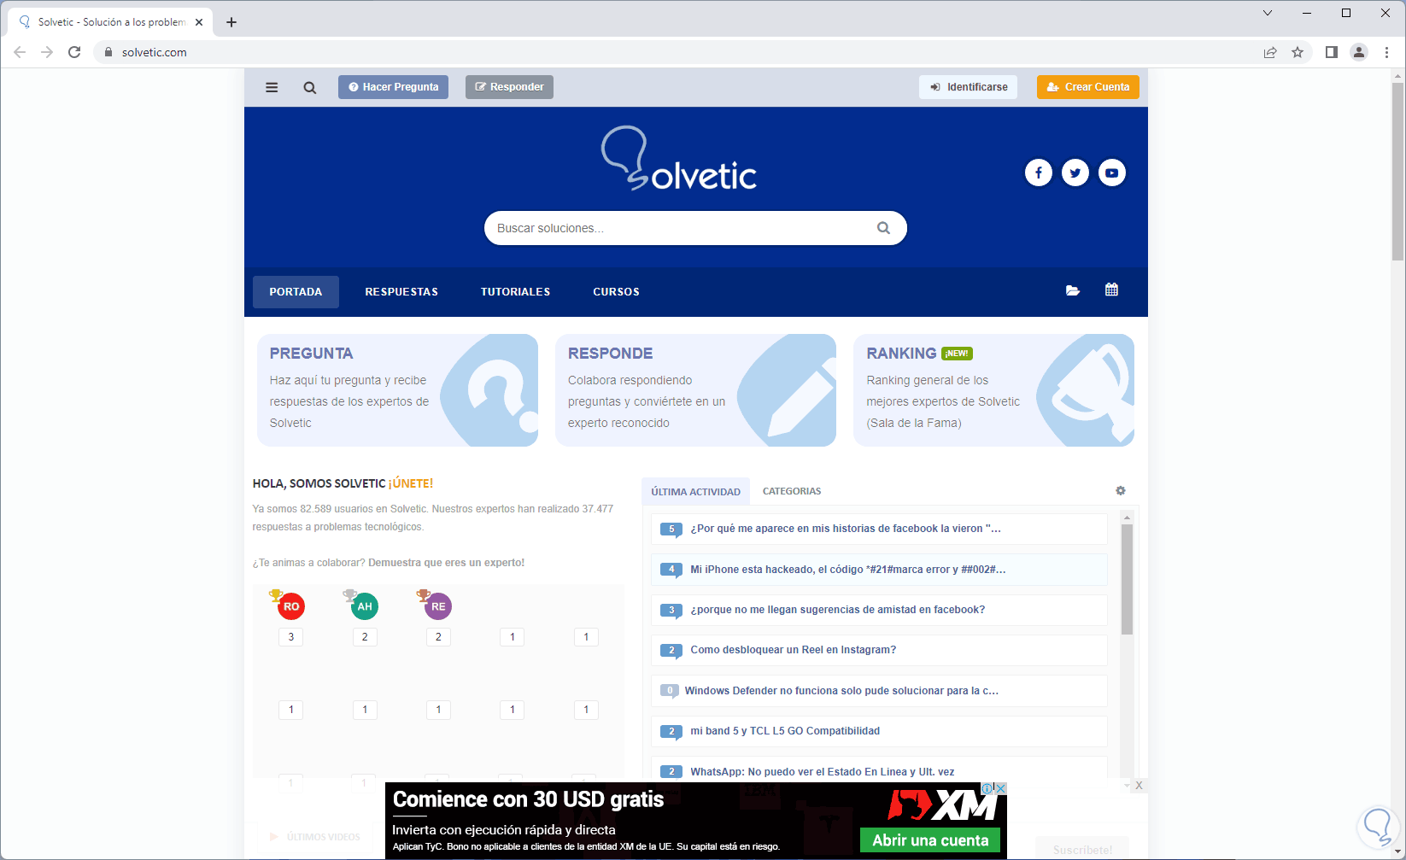Open the RESPONDE card
The width and height of the screenshot is (1406, 860).
pos(695,390)
